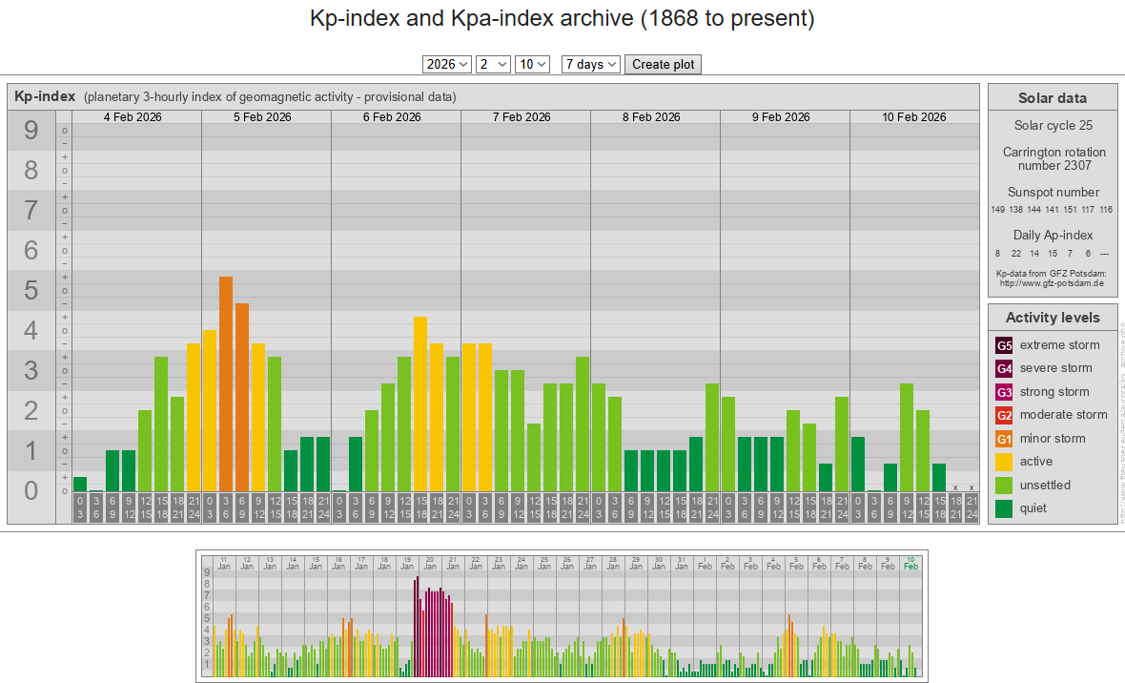Click the 8 Feb 2026 date header
The image size is (1125, 683).
coord(651,117)
